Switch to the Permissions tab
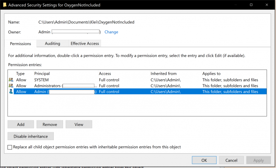Image resolution: width=276 pixels, height=168 pixels. [x=20, y=44]
